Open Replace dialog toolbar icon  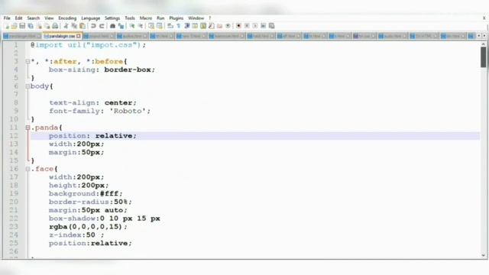click(121, 26)
